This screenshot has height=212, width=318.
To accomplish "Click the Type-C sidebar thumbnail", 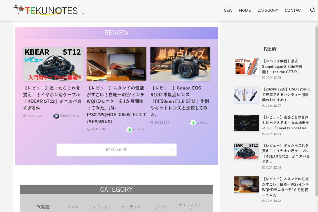I will pos(246,95).
